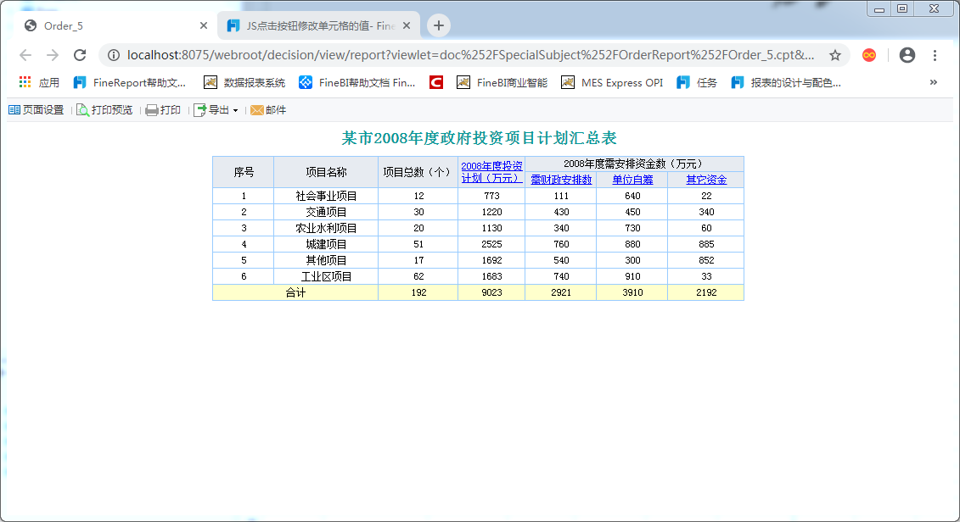
Task: Open 打印预览 print preview
Action: point(104,110)
